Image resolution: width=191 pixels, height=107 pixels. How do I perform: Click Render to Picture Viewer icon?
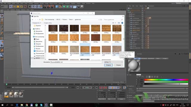(x=49, y=7)
